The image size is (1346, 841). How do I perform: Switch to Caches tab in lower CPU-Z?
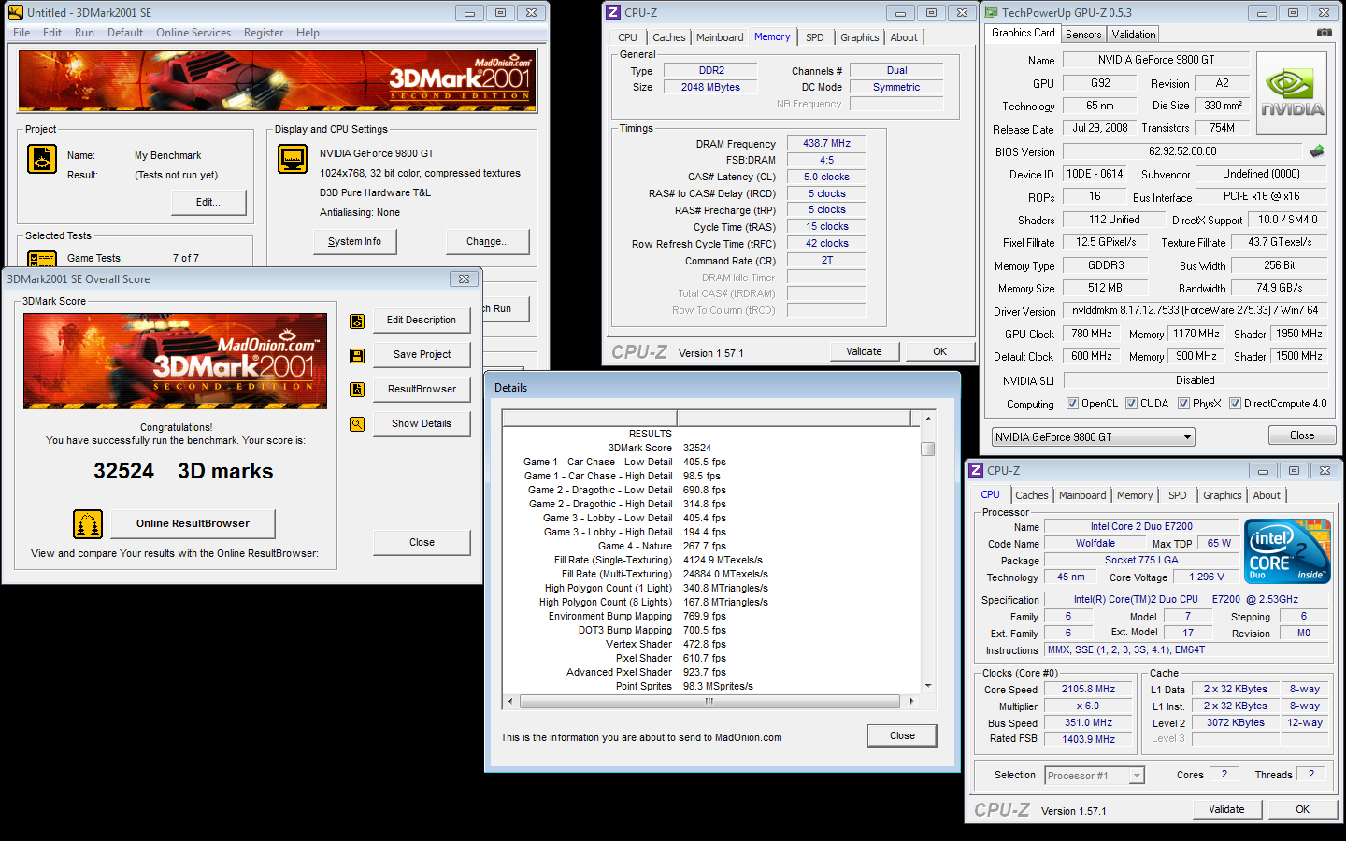pos(1032,495)
